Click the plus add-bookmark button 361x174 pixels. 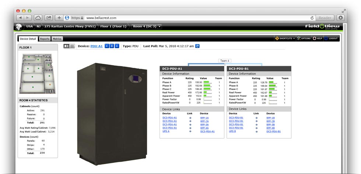tap(59, 18)
